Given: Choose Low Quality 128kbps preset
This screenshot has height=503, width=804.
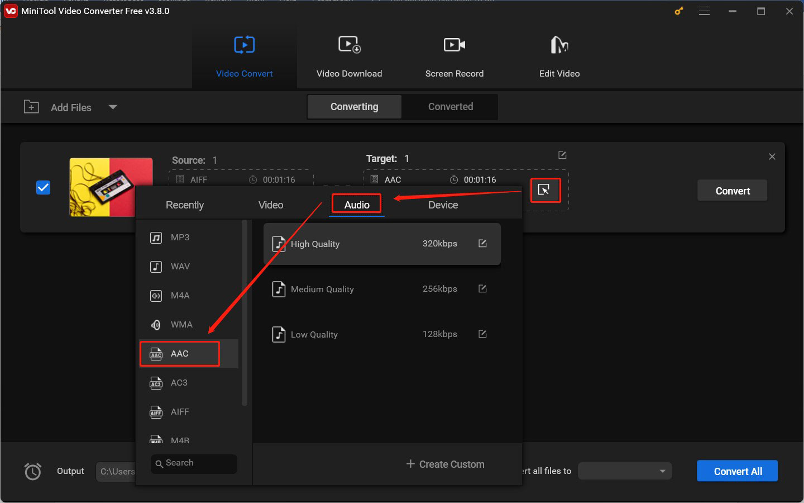Looking at the screenshot, I should (382, 334).
